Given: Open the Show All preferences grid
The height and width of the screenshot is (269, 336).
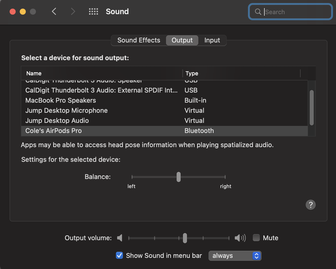Looking at the screenshot, I should pyautogui.click(x=93, y=11).
